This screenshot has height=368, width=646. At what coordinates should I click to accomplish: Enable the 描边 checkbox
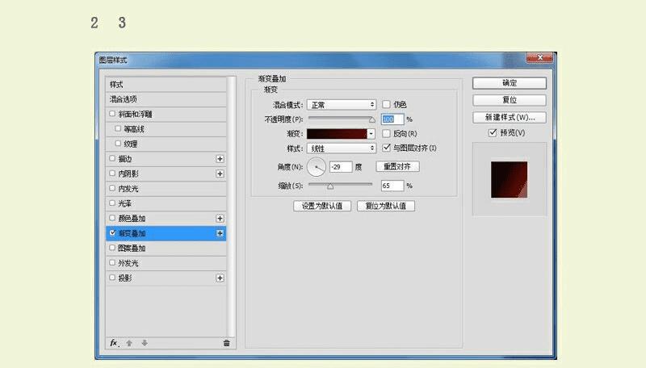[112, 158]
